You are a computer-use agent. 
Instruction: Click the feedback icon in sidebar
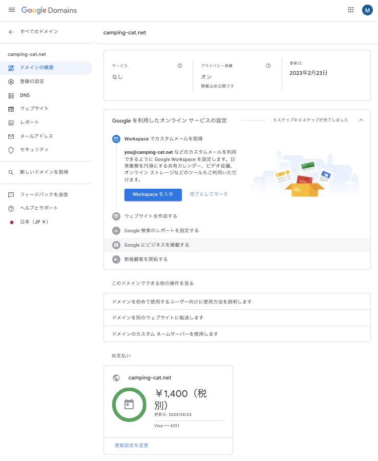[11, 195]
